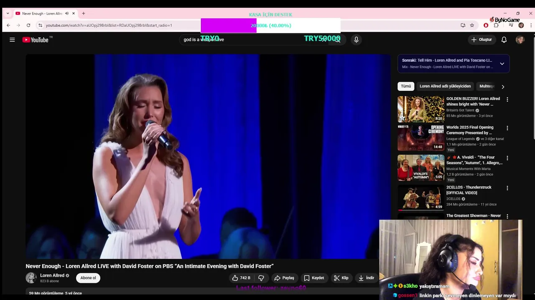
Task: Open a new browser tab
Action: pos(83,13)
